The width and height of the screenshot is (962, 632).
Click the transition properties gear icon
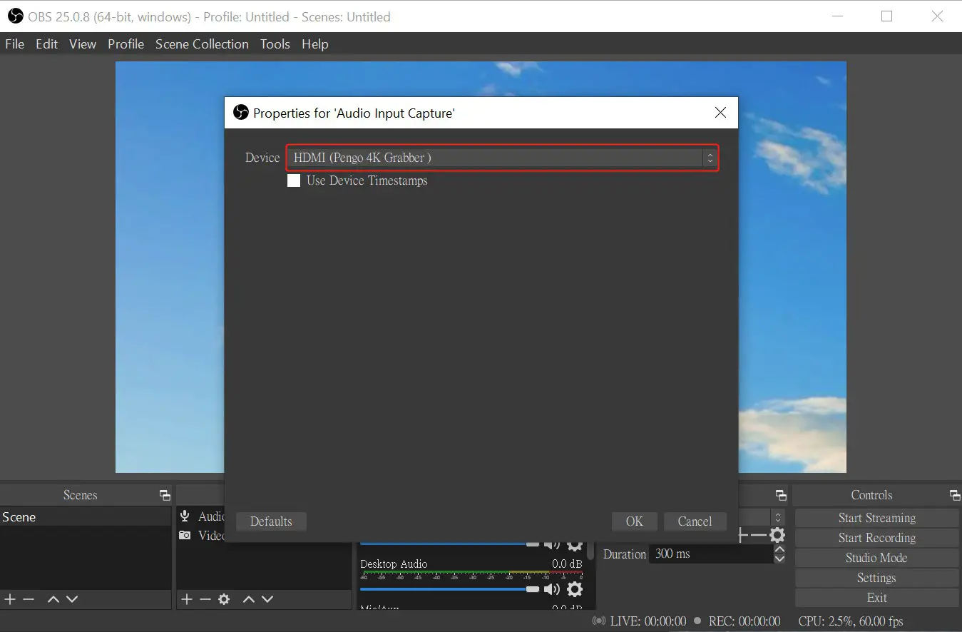coord(777,535)
